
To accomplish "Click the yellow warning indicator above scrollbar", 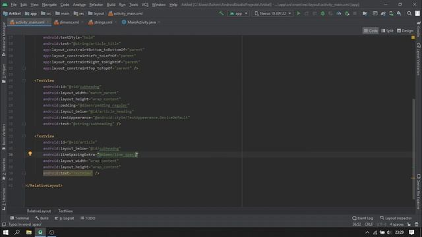I will tap(413, 38).
